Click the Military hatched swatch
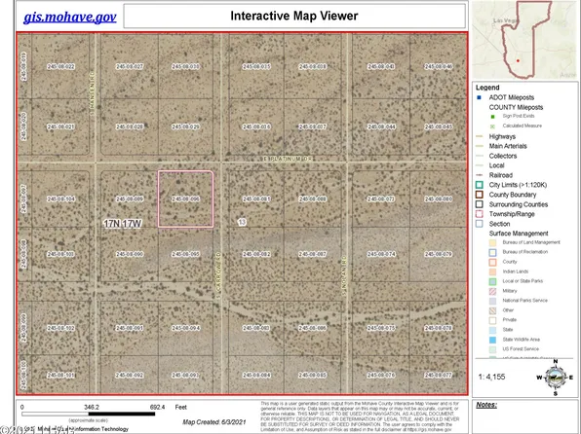Image resolution: width=581 pixels, height=434 pixels. point(492,291)
